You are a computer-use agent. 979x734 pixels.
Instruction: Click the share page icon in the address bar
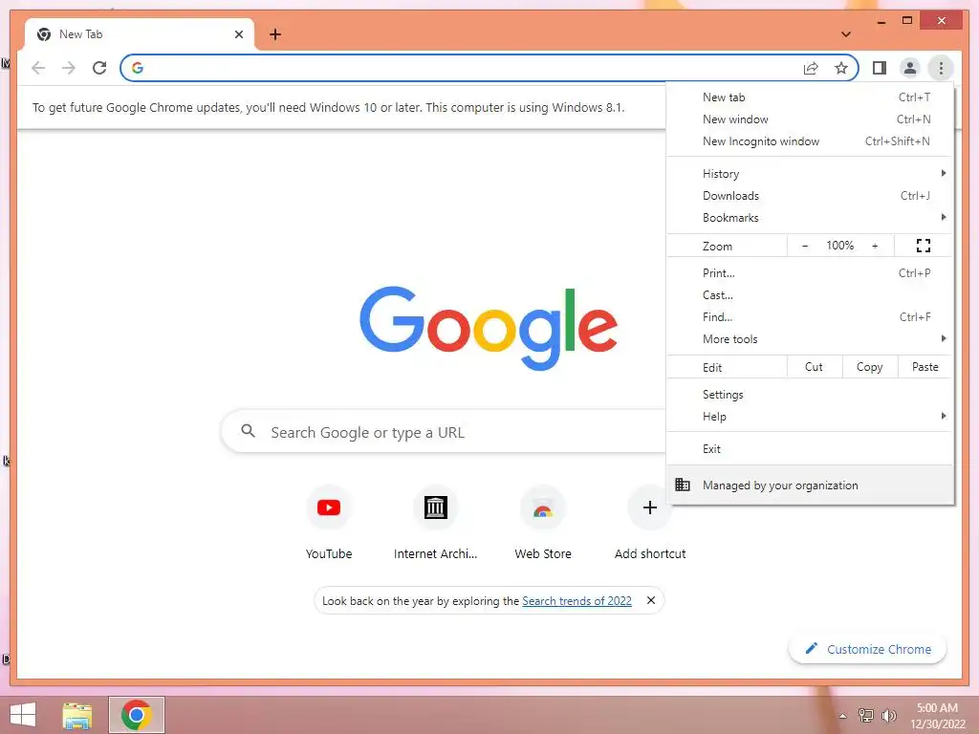point(811,68)
